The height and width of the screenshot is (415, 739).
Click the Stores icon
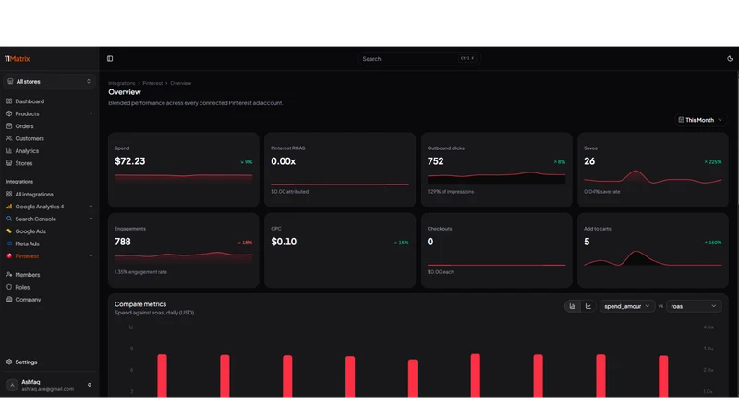pyautogui.click(x=9, y=163)
